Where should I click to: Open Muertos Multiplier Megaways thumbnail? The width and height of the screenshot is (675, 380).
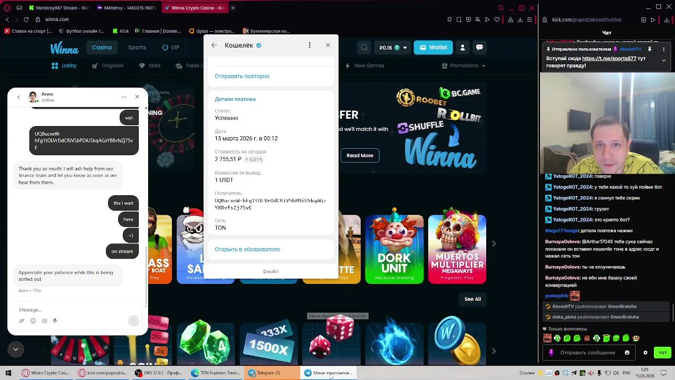pyautogui.click(x=457, y=248)
